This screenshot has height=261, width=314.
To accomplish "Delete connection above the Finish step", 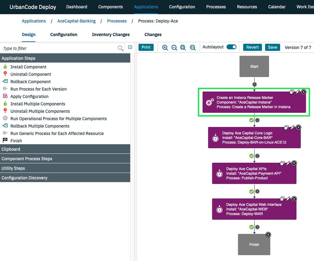I will 257,227.
